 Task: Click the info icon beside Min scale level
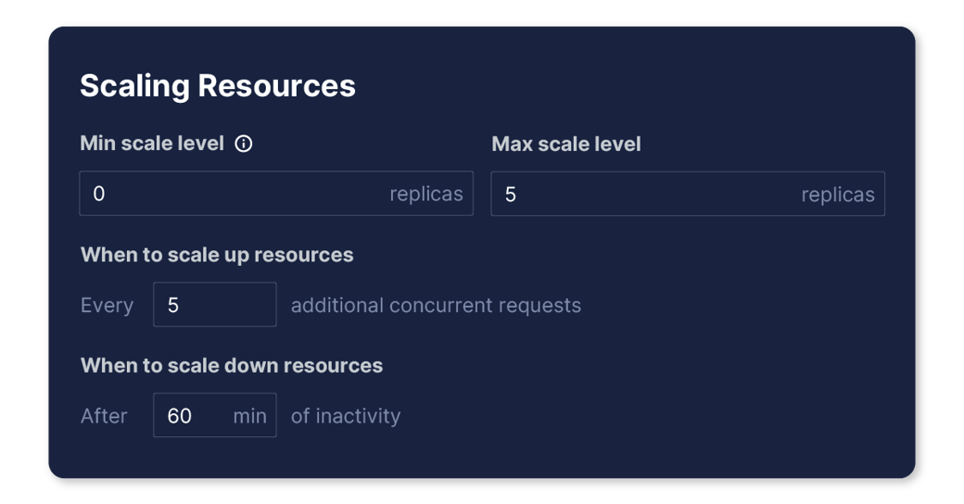click(244, 144)
